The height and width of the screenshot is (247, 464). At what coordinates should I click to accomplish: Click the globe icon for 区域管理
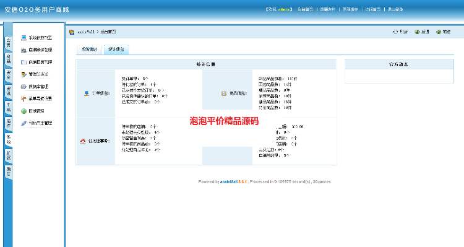pos(24,111)
